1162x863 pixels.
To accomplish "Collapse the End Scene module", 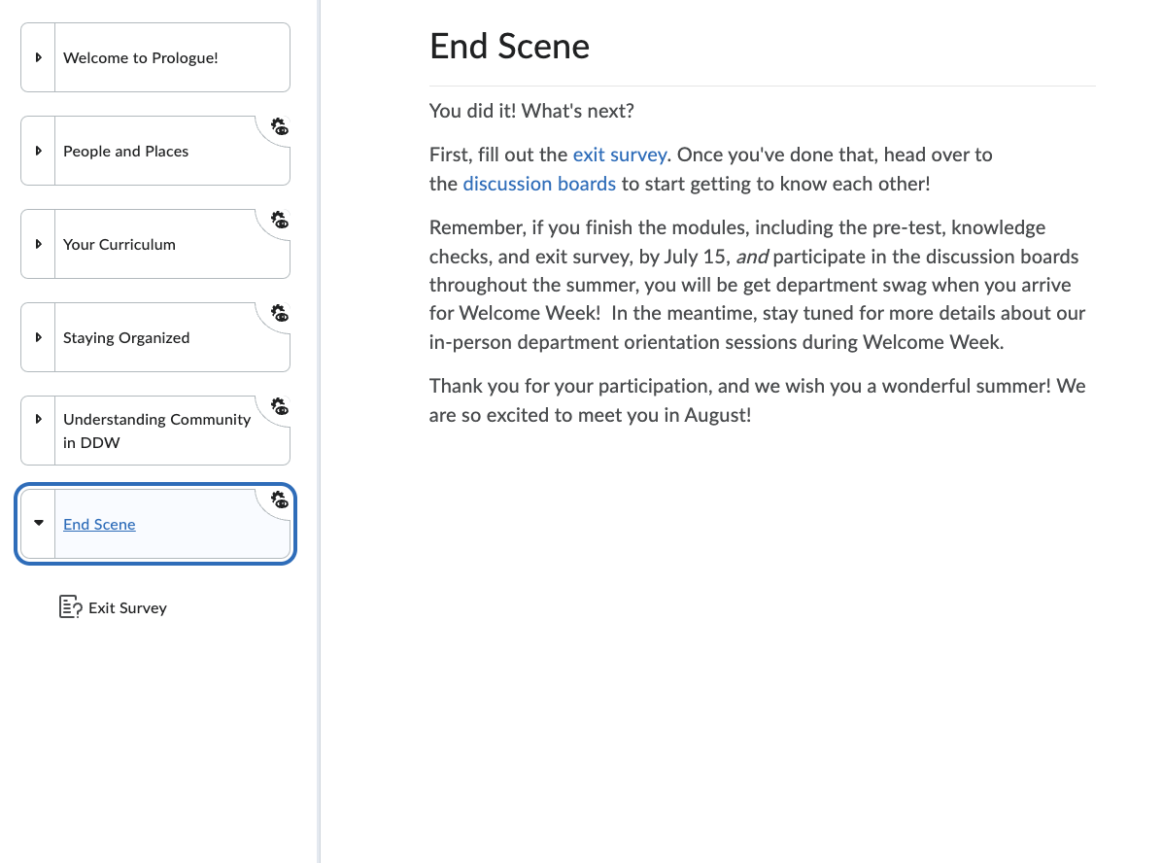I will [x=38, y=523].
